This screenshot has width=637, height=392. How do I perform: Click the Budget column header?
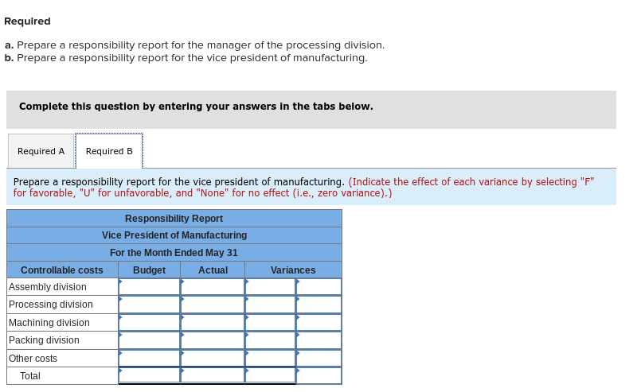click(x=149, y=270)
